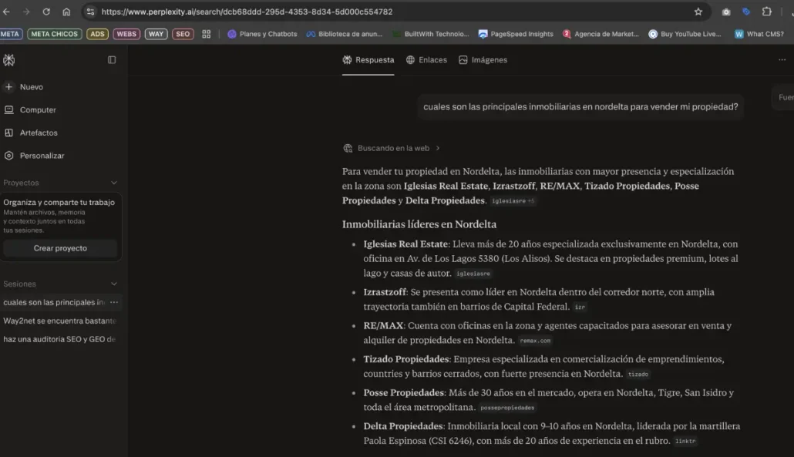Open the 'remax.com' citation chip
Image resolution: width=794 pixels, height=457 pixels.
click(535, 341)
